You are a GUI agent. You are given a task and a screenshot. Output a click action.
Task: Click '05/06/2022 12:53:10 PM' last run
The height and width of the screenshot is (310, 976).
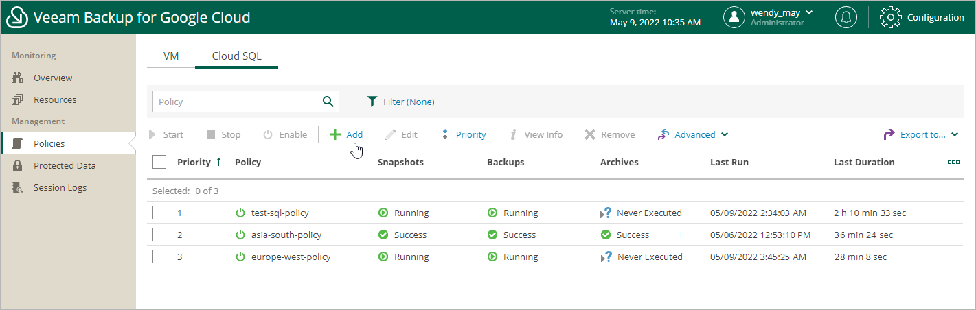[x=760, y=235]
